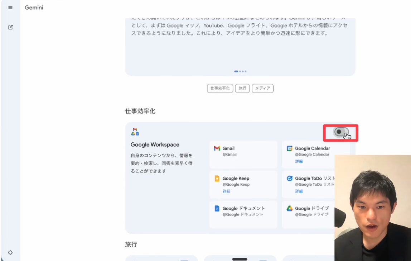Click the yellow Google Keep icon

tap(217, 179)
